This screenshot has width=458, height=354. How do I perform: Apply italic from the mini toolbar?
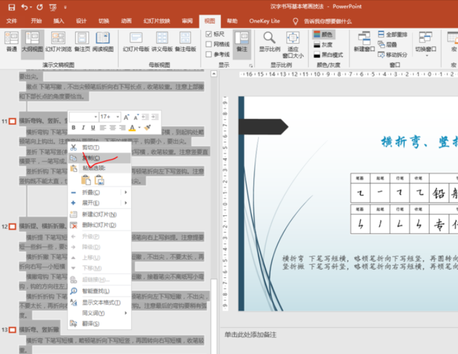coord(84,128)
